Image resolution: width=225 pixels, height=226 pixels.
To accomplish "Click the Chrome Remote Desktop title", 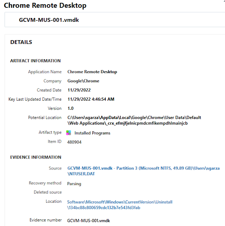I will click(45, 6).
